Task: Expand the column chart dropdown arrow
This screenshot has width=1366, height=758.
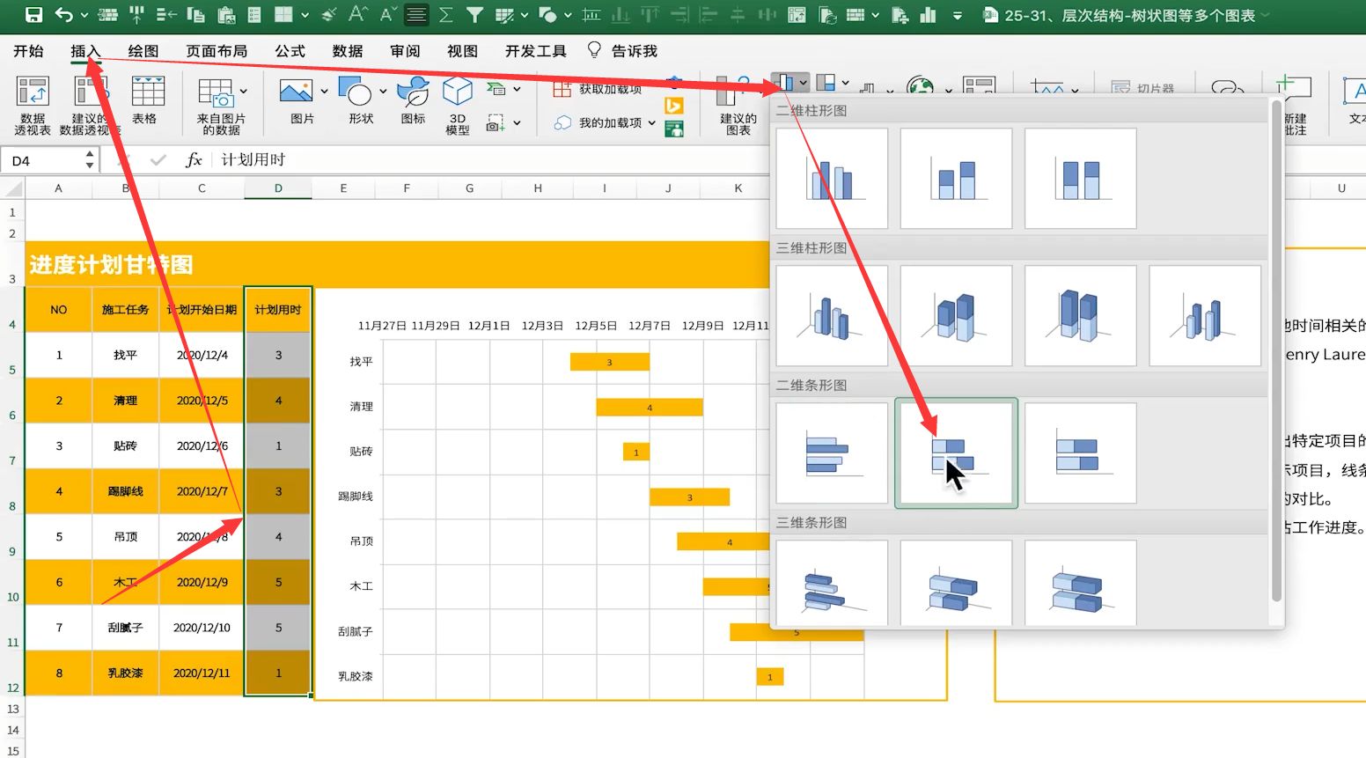Action: (803, 83)
